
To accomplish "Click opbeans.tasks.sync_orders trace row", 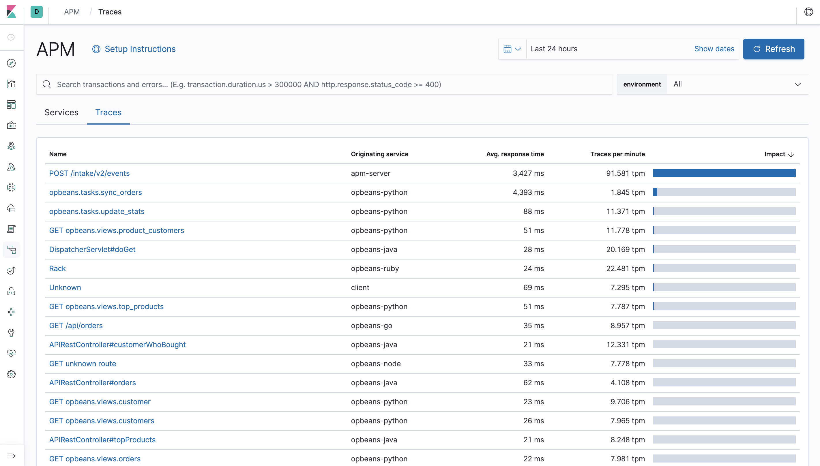I will click(x=96, y=192).
